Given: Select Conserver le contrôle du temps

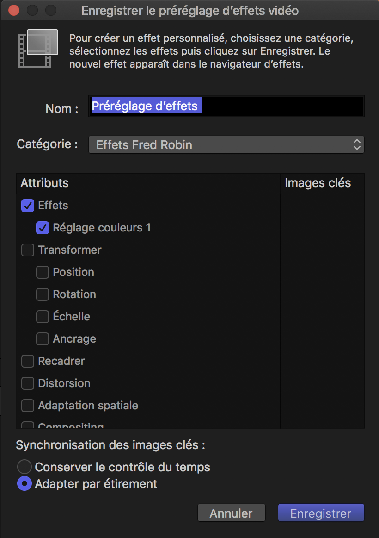Looking at the screenshot, I should tap(24, 466).
